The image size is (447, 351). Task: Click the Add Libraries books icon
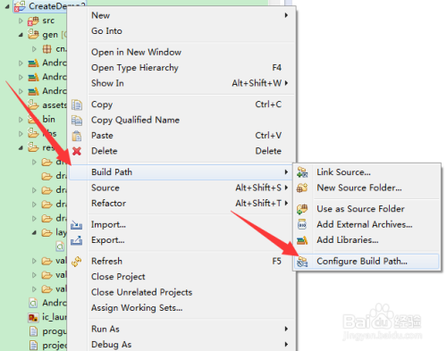pyautogui.click(x=302, y=240)
